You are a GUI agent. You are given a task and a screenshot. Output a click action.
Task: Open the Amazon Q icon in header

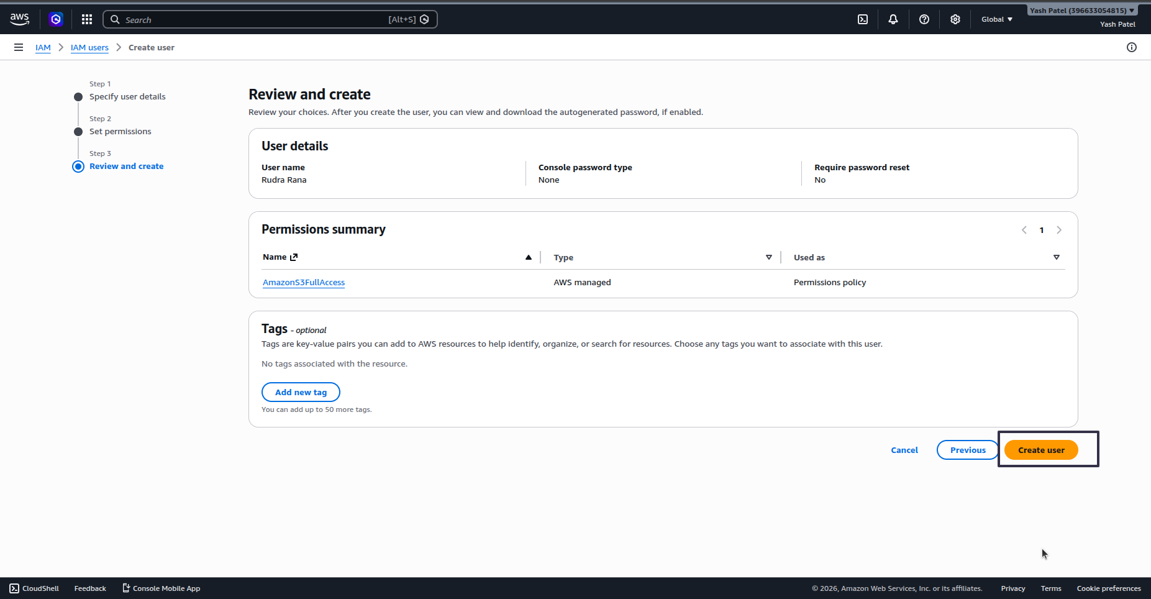(56, 19)
